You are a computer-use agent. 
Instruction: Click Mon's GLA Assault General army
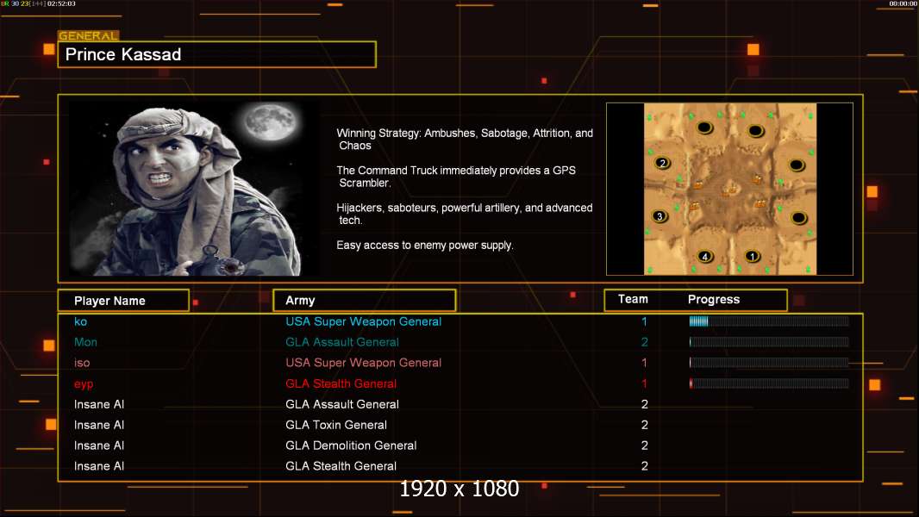point(342,342)
